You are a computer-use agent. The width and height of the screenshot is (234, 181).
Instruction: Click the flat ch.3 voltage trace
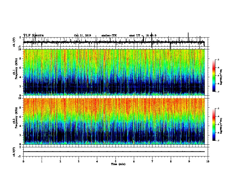114,152
